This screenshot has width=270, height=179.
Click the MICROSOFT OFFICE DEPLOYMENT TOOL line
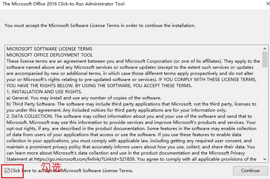(50, 55)
